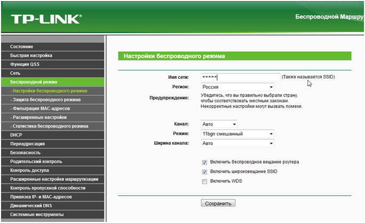Go to Защита беспроводного режима

[46, 99]
